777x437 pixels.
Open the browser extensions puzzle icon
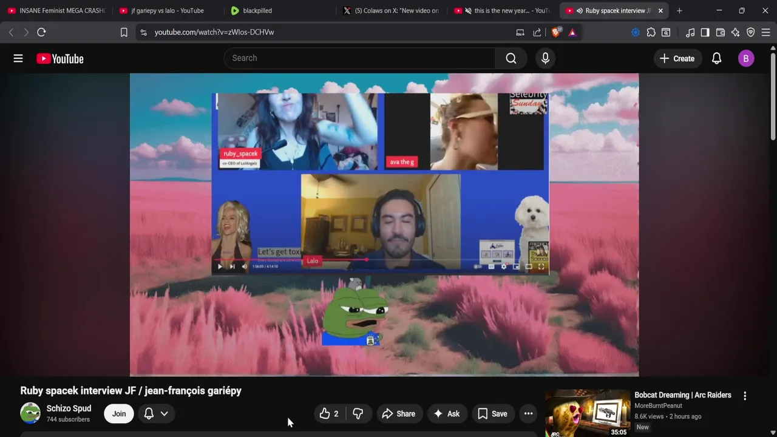pyautogui.click(x=651, y=32)
